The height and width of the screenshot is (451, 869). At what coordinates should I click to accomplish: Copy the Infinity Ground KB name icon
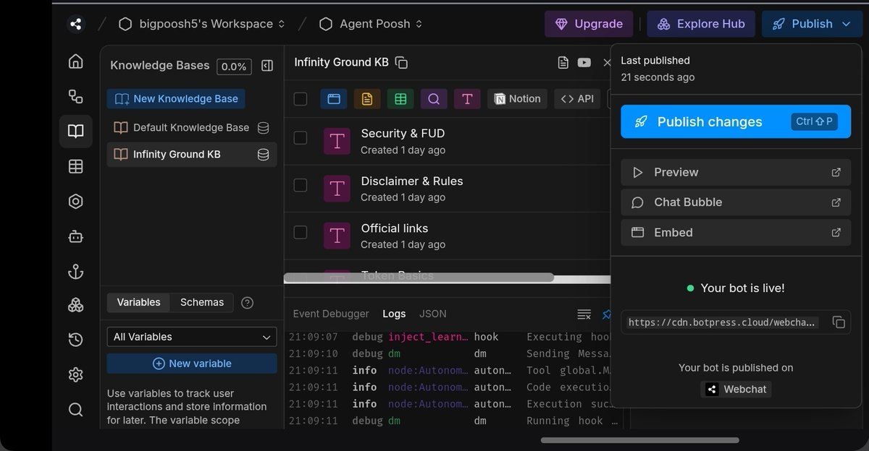(x=402, y=63)
